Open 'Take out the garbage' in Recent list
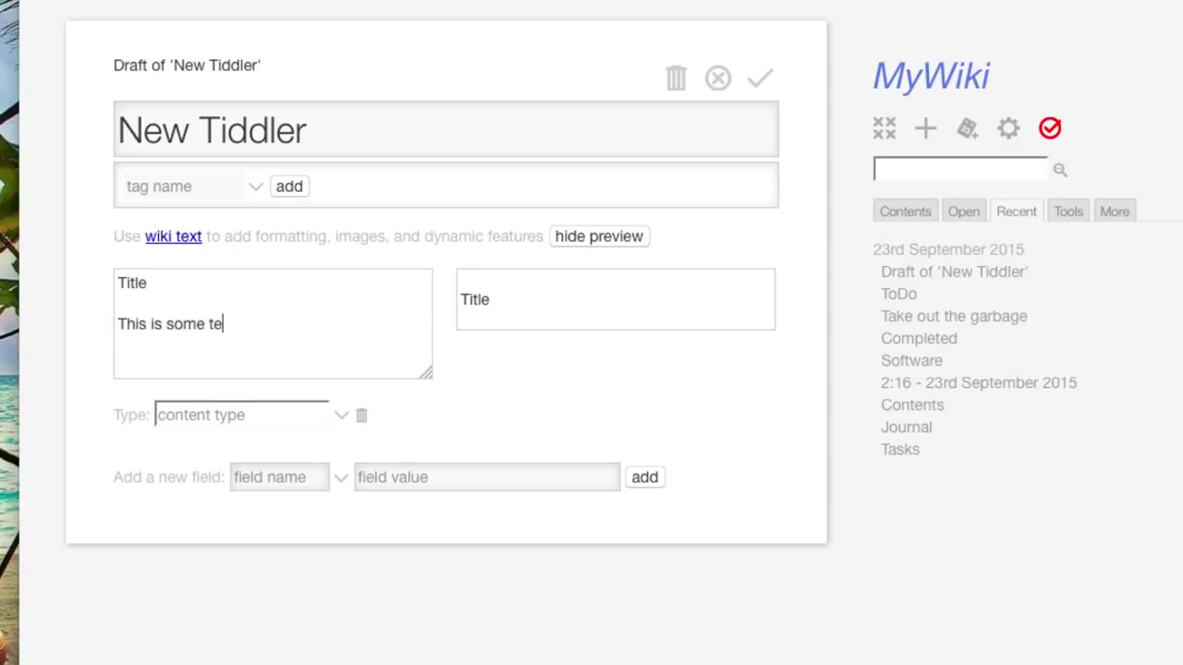This screenshot has height=665, width=1183. [x=954, y=316]
